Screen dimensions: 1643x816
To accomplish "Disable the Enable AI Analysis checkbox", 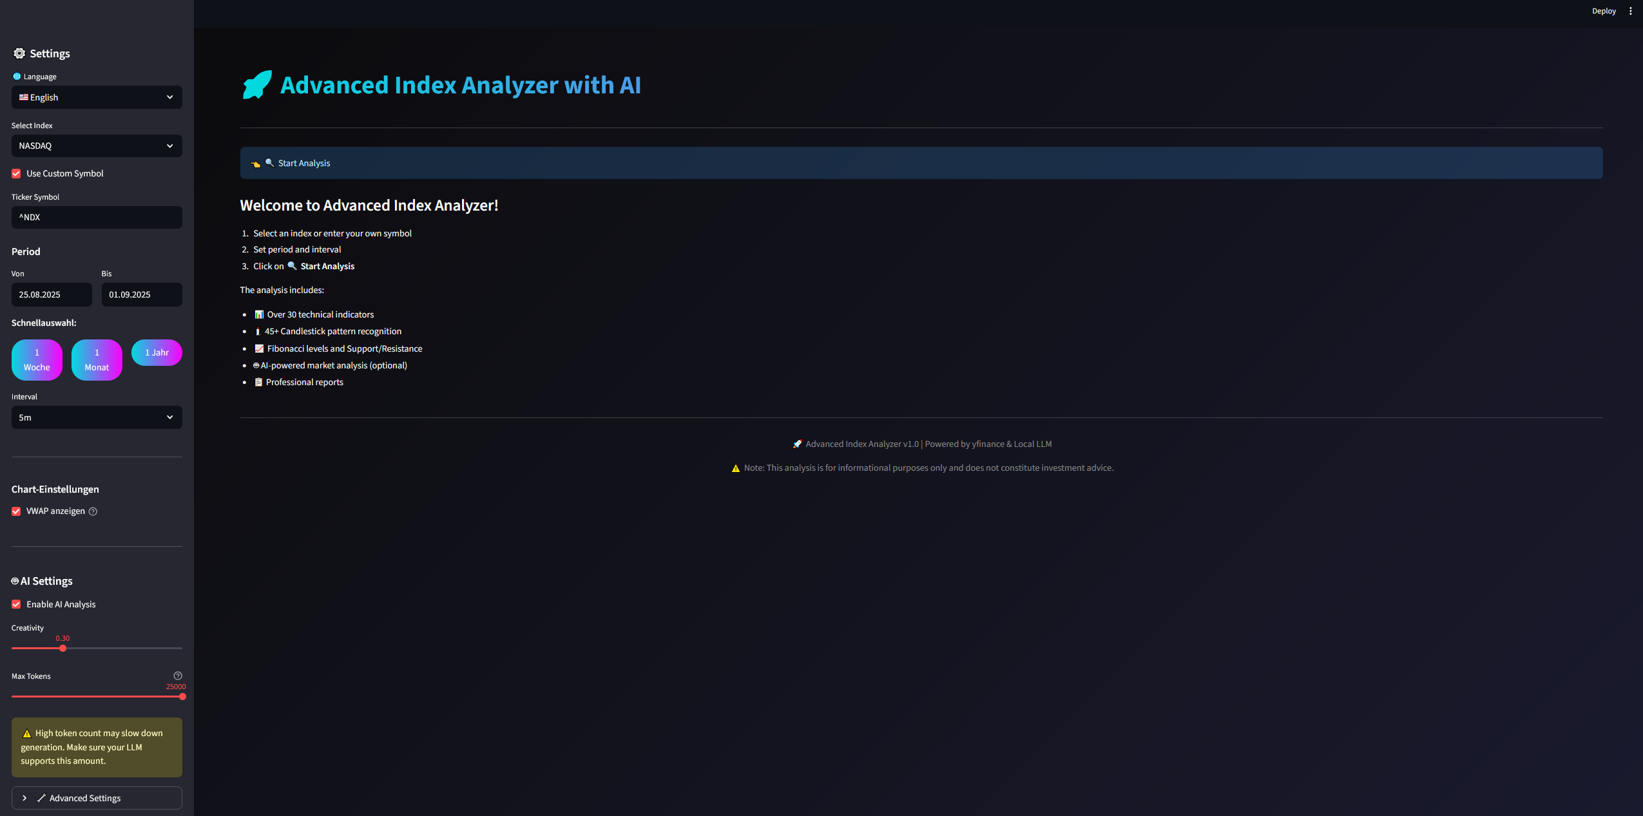I will [x=16, y=605].
